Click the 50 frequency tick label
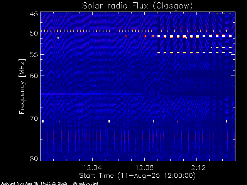Image resolution: width=247 pixels, height=185 pixels. tap(34, 34)
